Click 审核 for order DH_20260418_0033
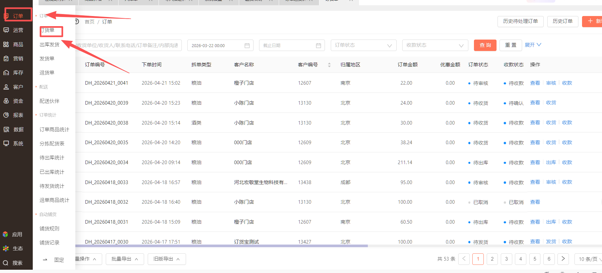 551,182
